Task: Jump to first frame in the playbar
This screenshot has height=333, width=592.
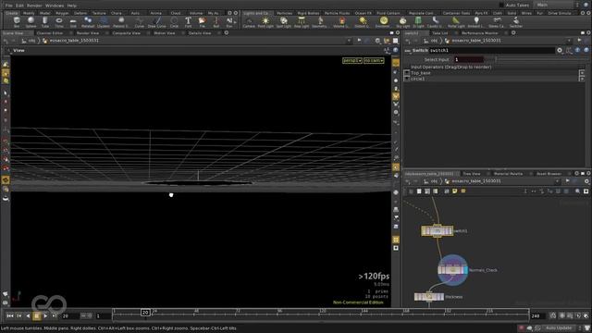Action: 10,315
